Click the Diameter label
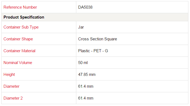The height and width of the screenshot is (106, 190). pyautogui.click(x=11, y=86)
